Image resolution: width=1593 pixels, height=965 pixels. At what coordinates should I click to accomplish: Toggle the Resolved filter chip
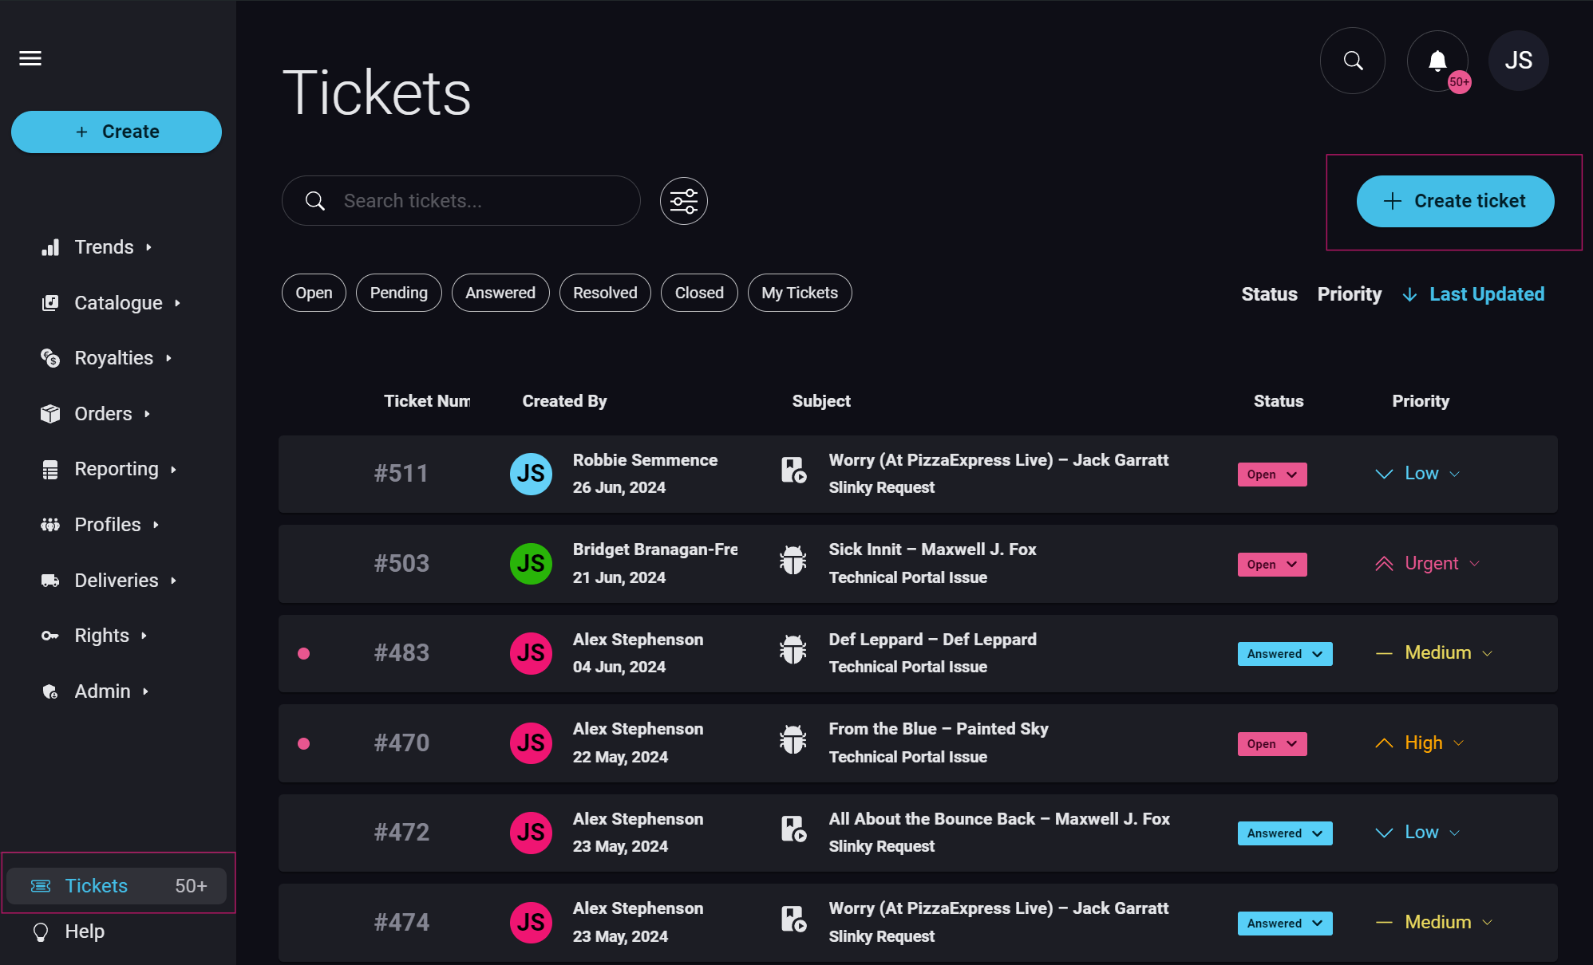pyautogui.click(x=605, y=293)
